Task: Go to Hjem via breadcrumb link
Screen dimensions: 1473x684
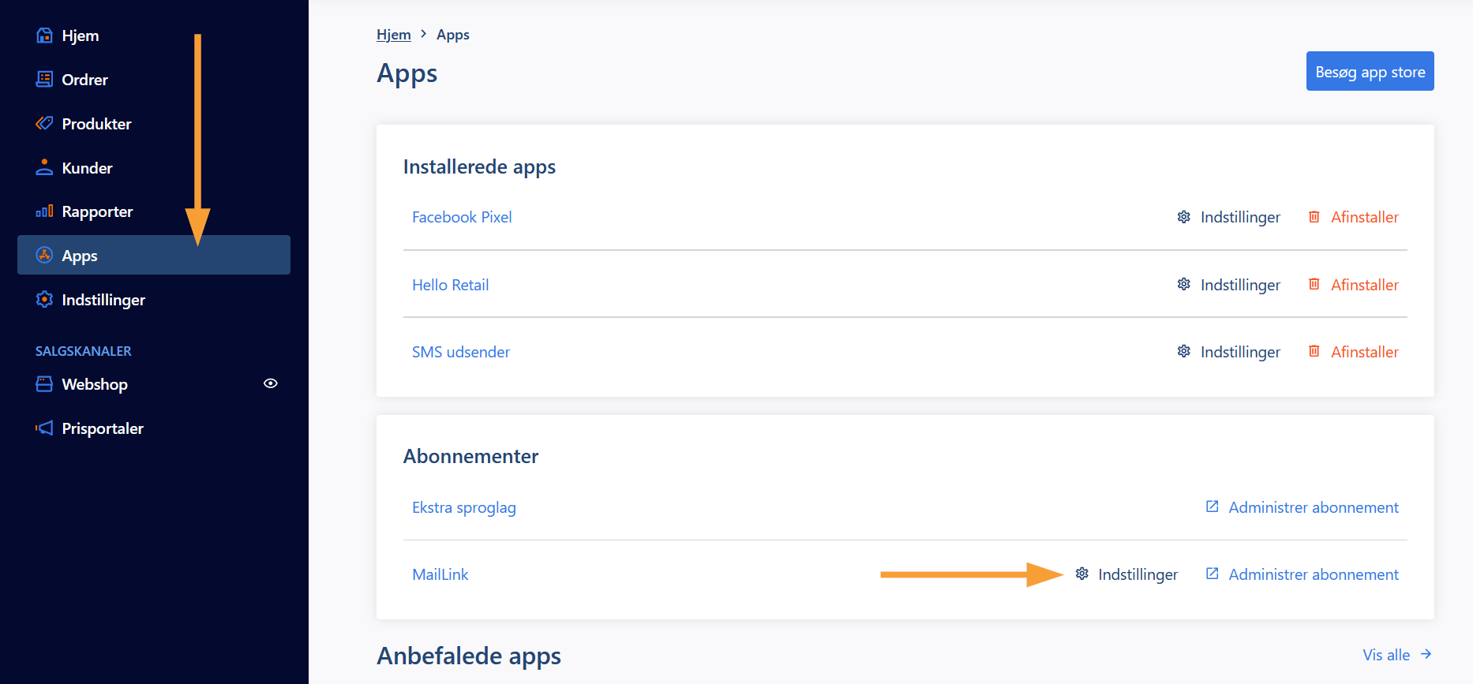Action: [394, 35]
